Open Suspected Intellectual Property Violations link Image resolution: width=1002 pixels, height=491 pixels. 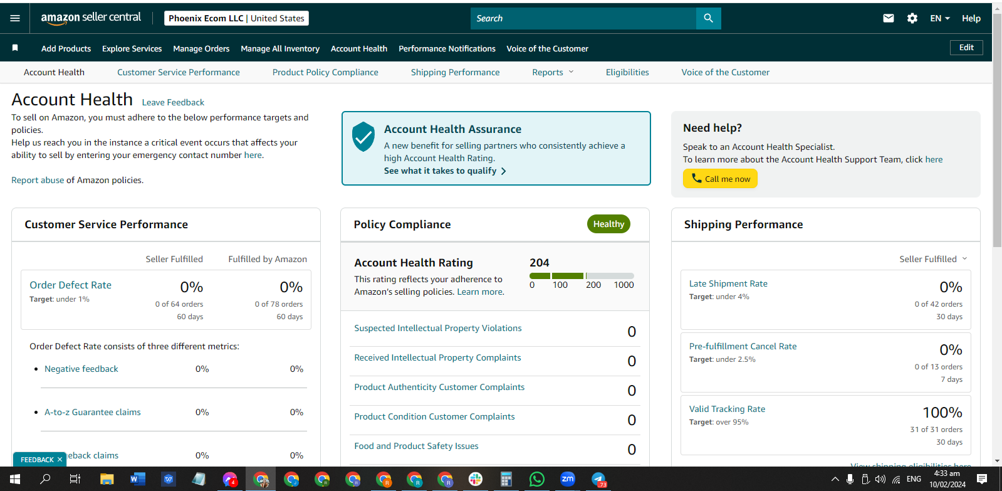pyautogui.click(x=438, y=328)
